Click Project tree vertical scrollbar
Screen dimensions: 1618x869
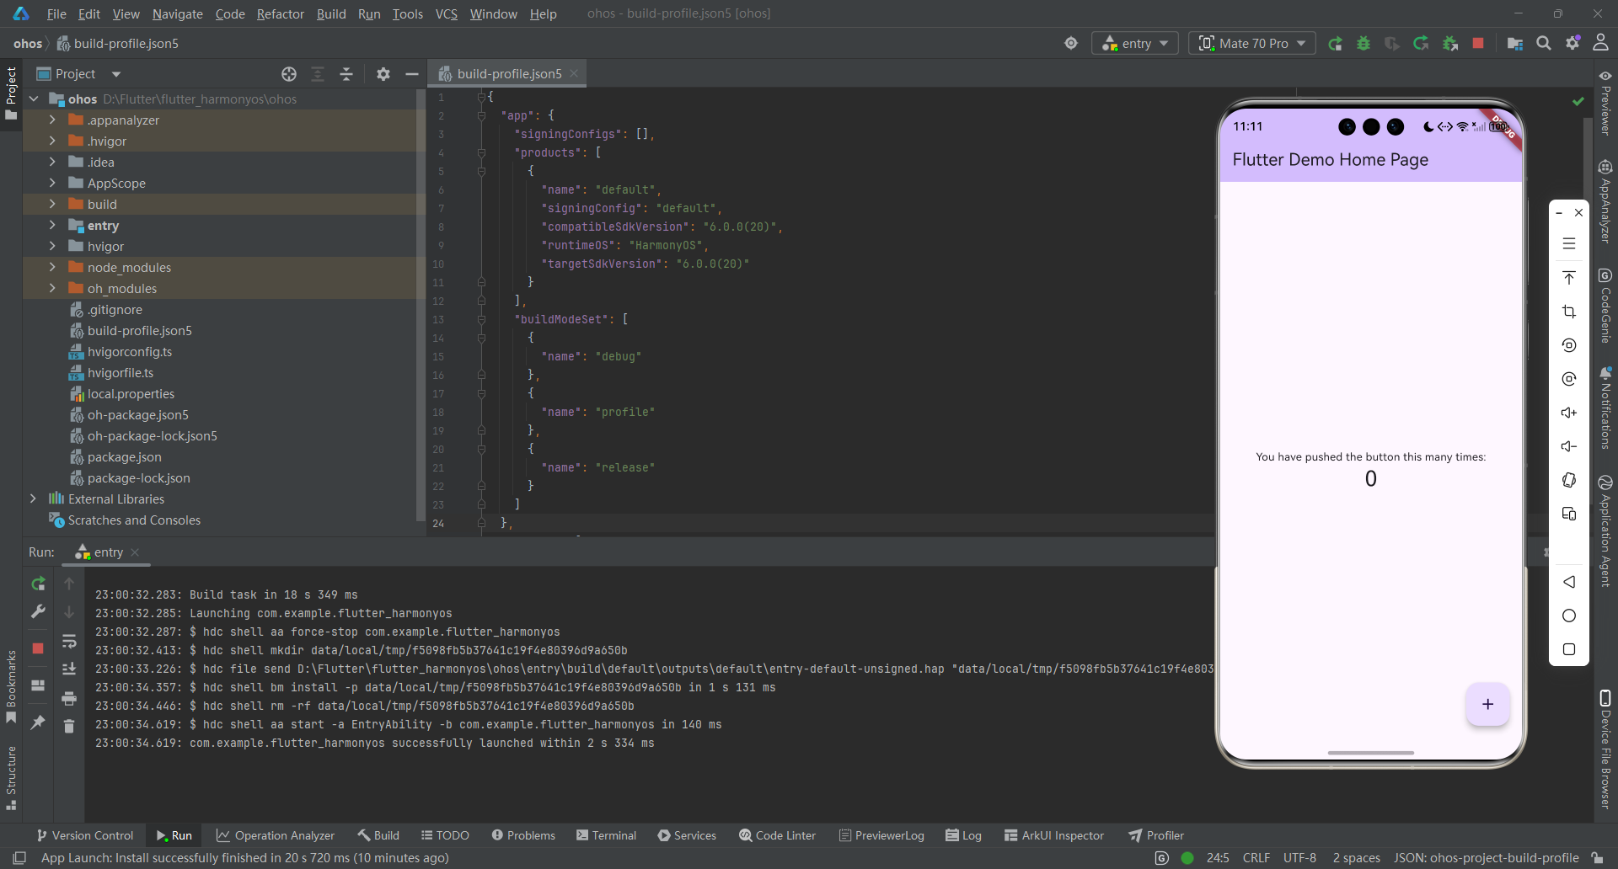tap(421, 303)
